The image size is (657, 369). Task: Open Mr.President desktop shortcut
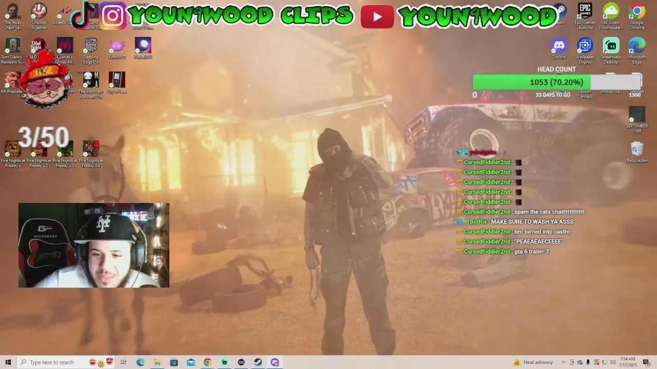[x=12, y=83]
